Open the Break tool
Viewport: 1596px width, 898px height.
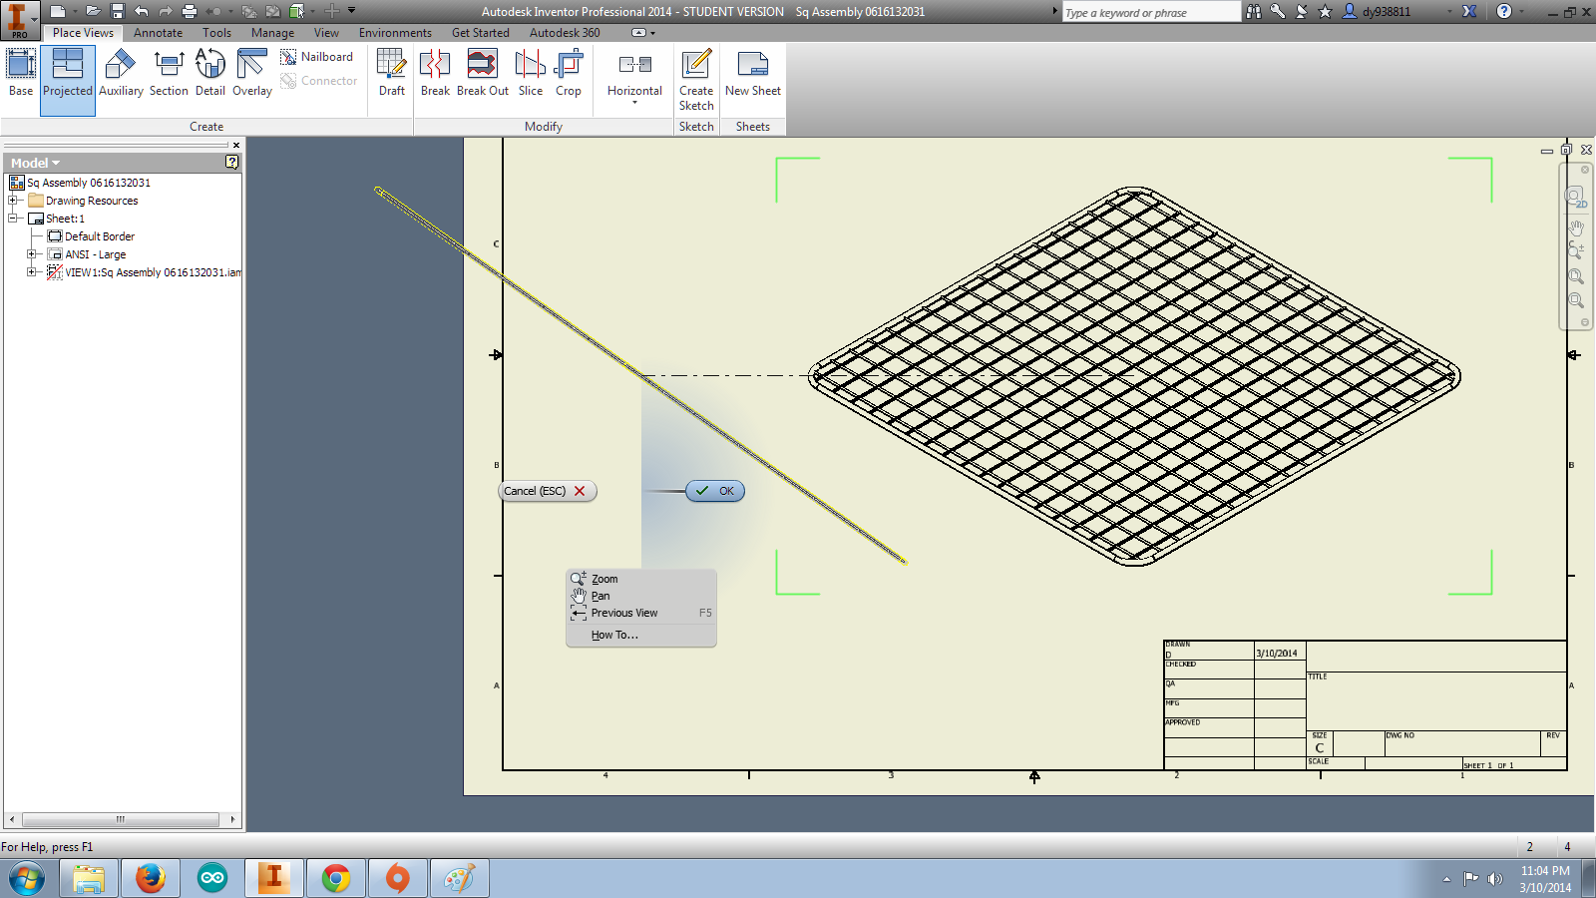[435, 75]
